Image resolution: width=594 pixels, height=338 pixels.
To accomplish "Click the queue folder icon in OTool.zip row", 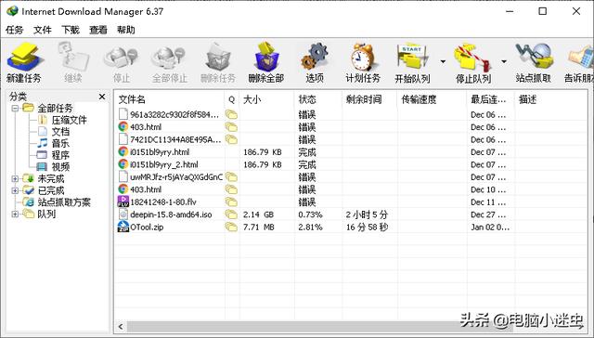I will [x=231, y=227].
